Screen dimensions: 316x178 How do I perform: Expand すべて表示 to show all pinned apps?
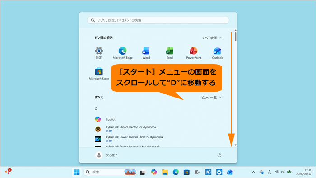(x=212, y=37)
